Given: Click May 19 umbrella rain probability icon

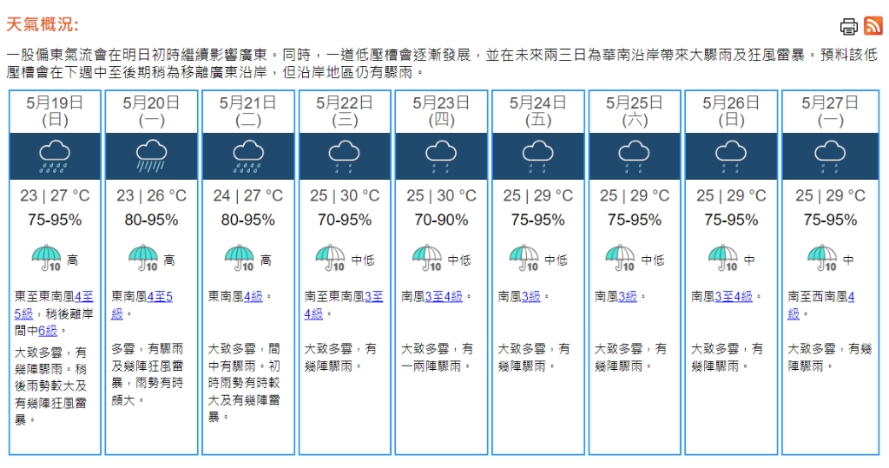Looking at the screenshot, I should [x=47, y=258].
